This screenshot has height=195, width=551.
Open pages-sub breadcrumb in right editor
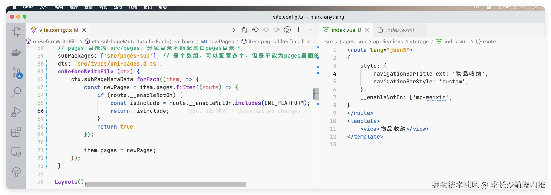(353, 42)
